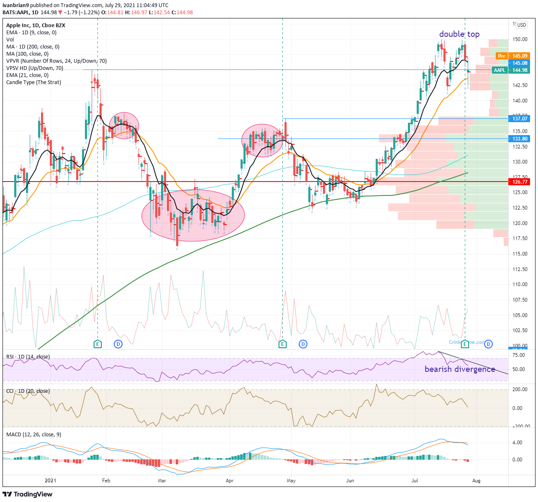This screenshot has width=538, height=502.
Task: Click the 2021 label on time axis
Action: point(50,481)
